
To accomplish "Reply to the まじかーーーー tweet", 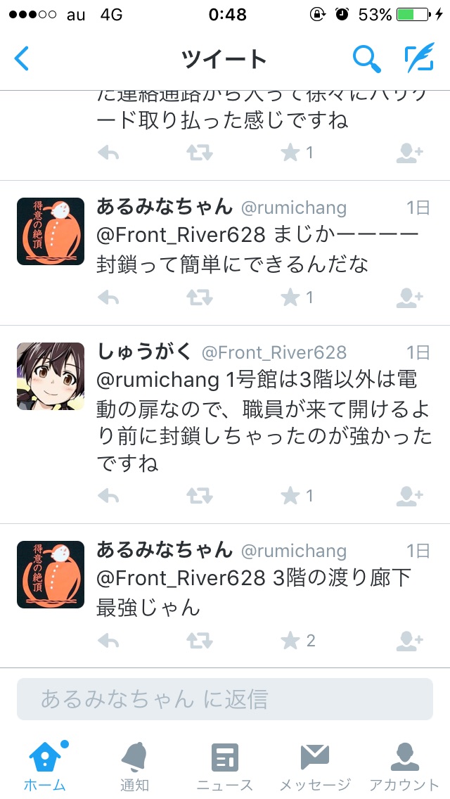I will point(108,297).
